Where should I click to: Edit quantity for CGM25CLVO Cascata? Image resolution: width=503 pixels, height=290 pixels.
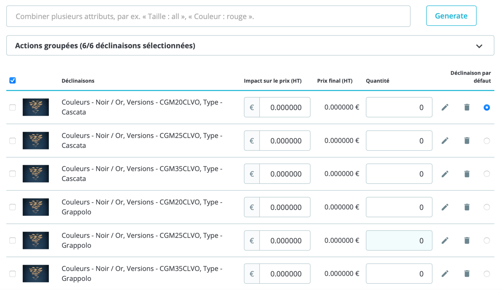pos(399,141)
